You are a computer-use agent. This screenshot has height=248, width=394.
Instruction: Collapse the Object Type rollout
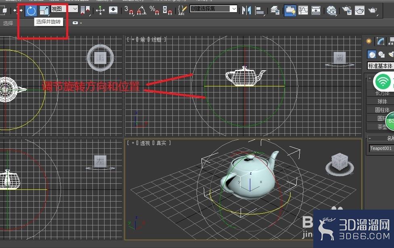pos(370,78)
